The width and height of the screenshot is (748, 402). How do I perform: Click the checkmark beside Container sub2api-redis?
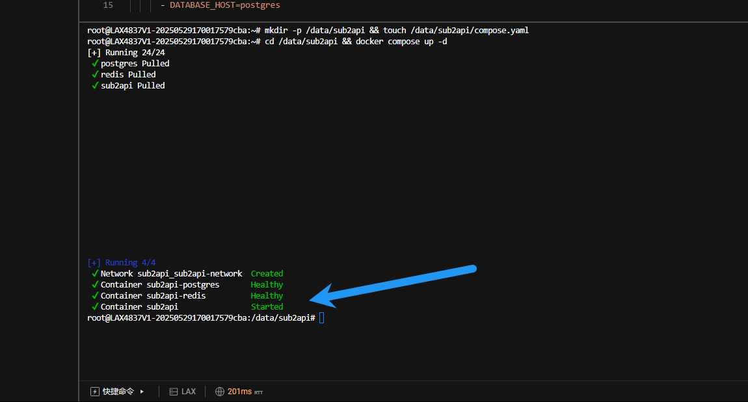pos(95,295)
